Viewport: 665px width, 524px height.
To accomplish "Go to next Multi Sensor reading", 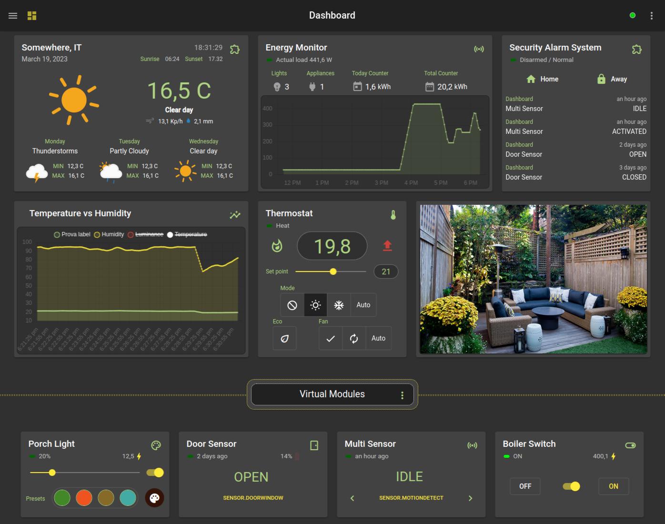I will pos(470,498).
